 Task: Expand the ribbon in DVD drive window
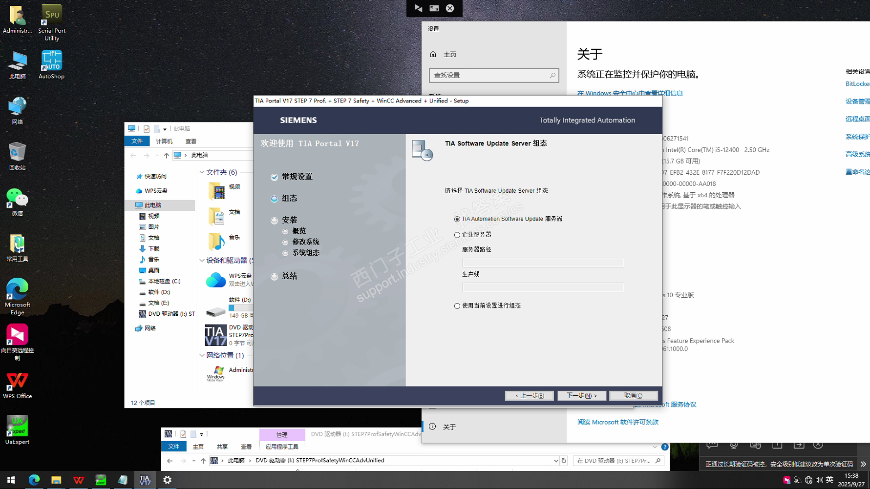coord(655,447)
